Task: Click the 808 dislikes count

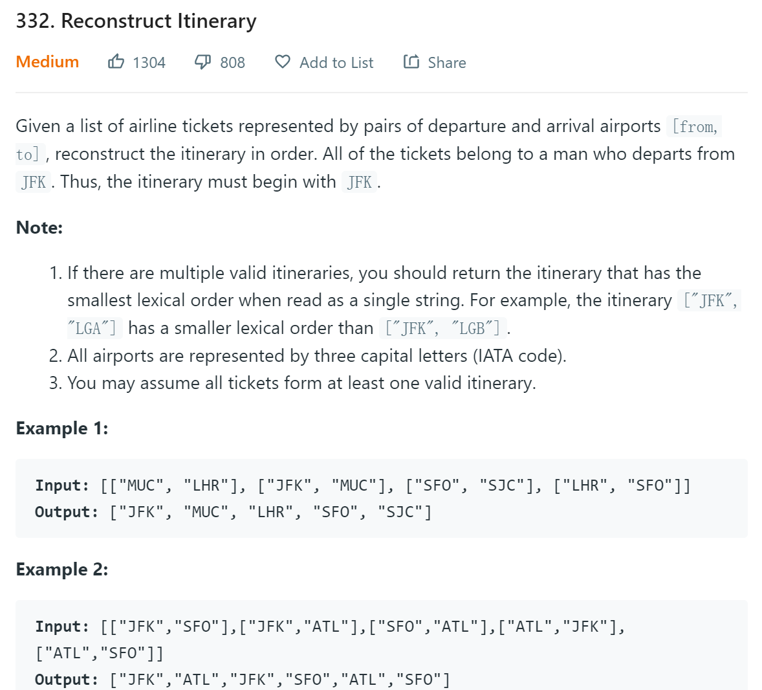Action: tap(233, 63)
